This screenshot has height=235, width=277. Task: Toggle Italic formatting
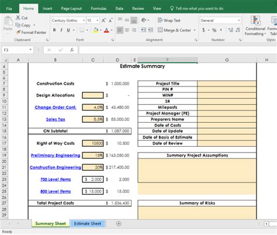click(61, 30)
